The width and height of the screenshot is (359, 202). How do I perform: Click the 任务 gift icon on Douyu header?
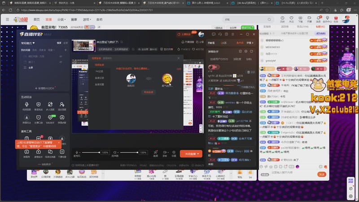(336, 18)
